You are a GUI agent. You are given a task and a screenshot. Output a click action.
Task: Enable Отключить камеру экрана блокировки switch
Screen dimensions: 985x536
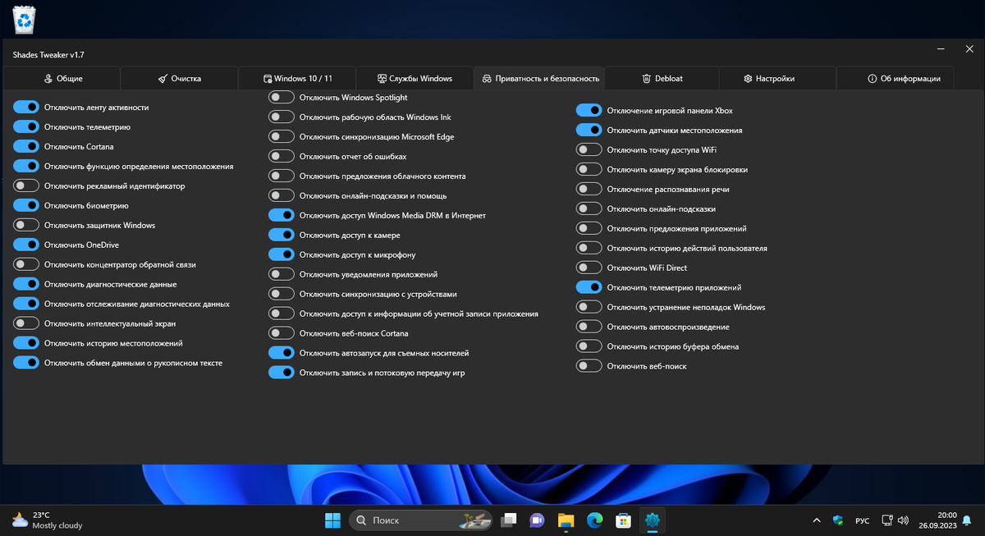[589, 169]
